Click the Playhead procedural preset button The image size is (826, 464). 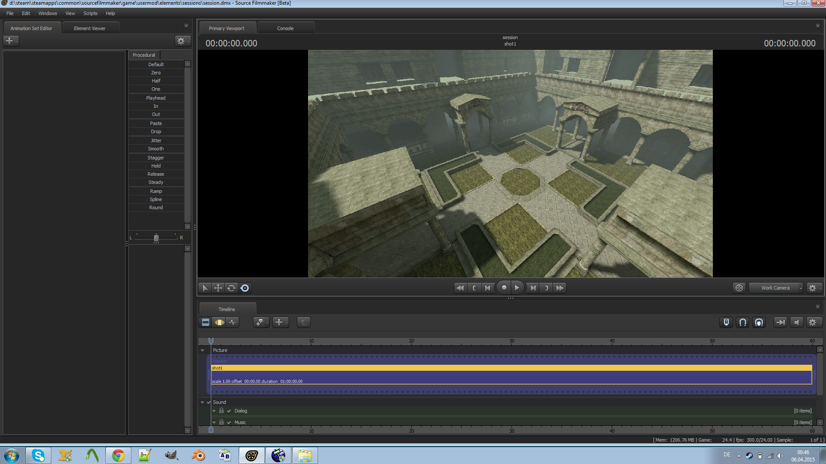point(156,98)
